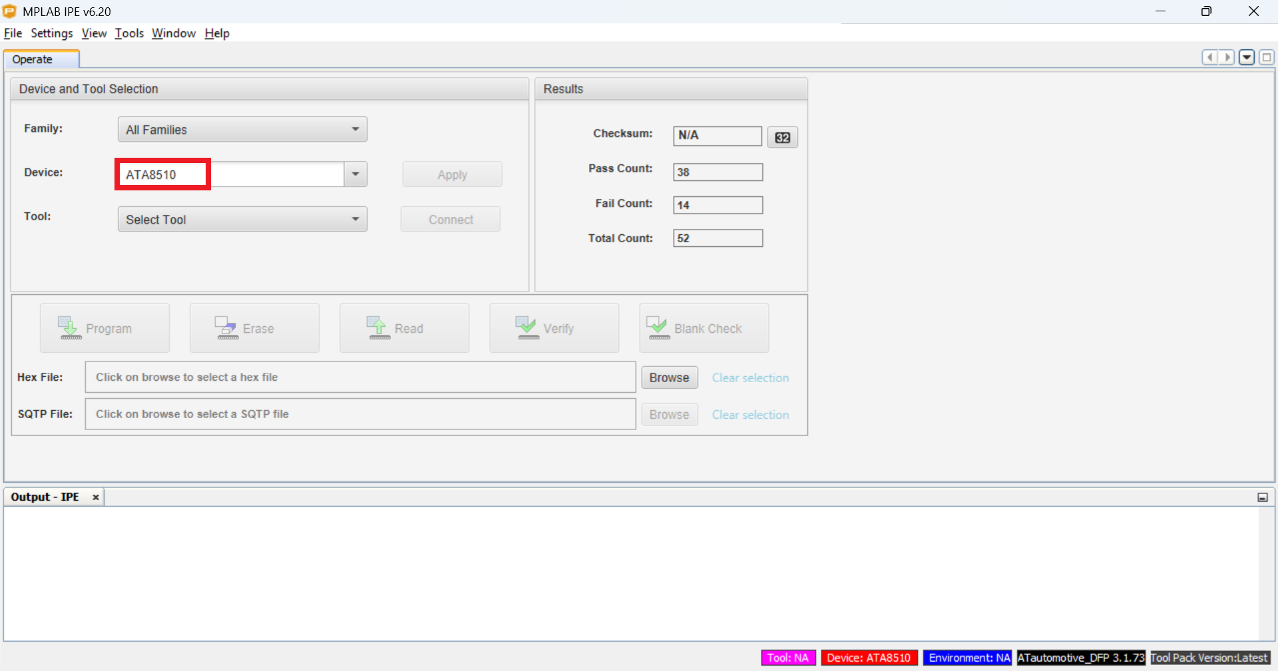1278x671 pixels.
Task: Select the Output - IPE tab
Action: [45, 497]
